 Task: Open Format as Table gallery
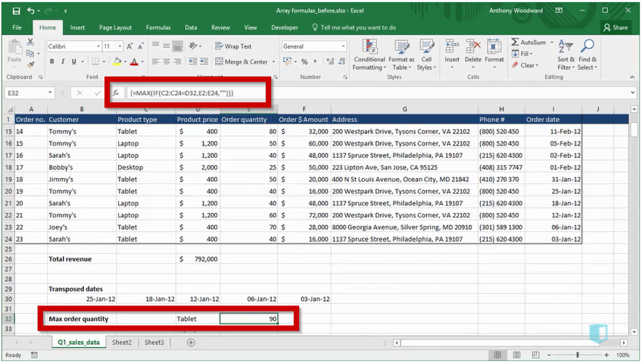(x=401, y=55)
